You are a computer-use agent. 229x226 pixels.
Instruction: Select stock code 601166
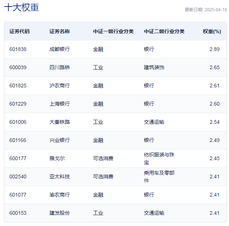[18, 140]
